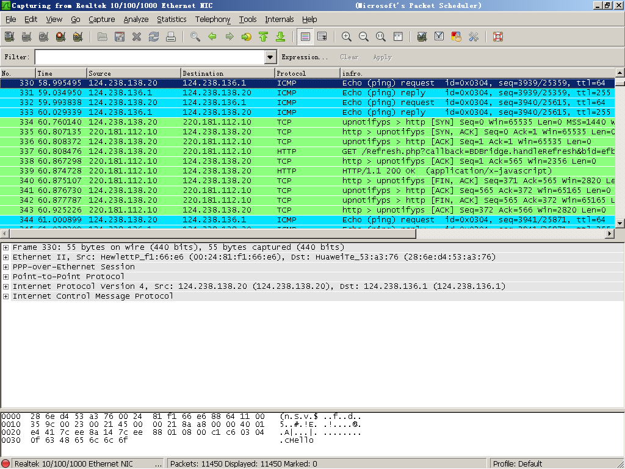Select packet 337 HTTP GET row
This screenshot has height=469, width=625.
point(308,151)
